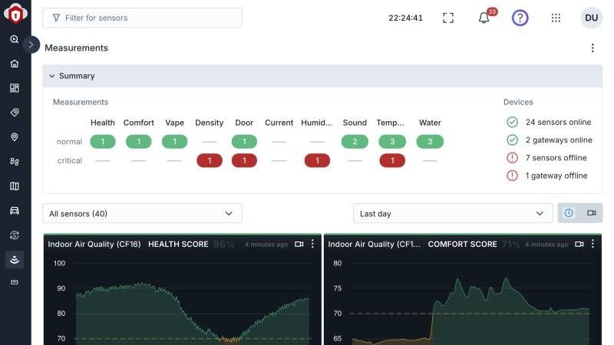Click the Current column header
Image resolution: width=614 pixels, height=345 pixels.
(279, 123)
